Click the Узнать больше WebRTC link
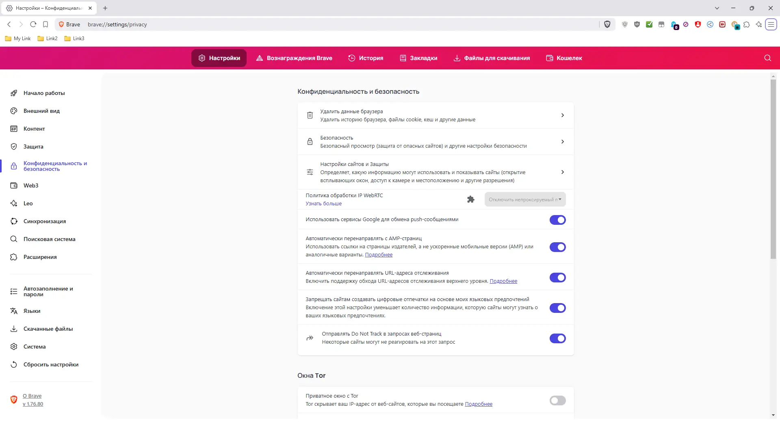 tap(323, 203)
